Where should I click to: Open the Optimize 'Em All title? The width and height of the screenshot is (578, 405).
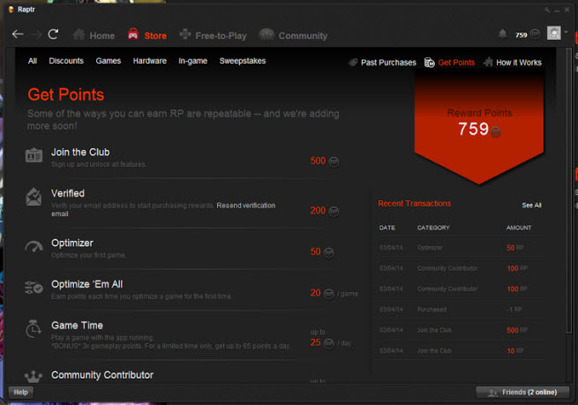[x=87, y=284]
